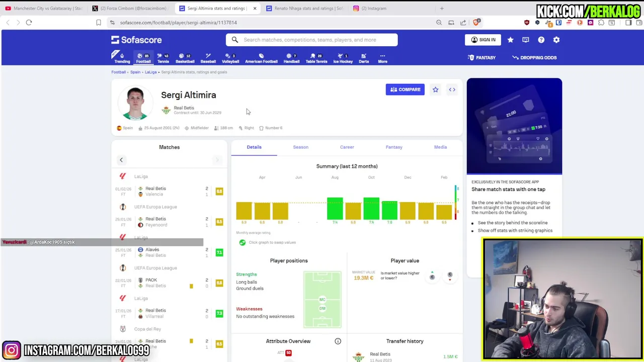Focus the Sofascore search field
644x362 pixels.
click(311, 40)
